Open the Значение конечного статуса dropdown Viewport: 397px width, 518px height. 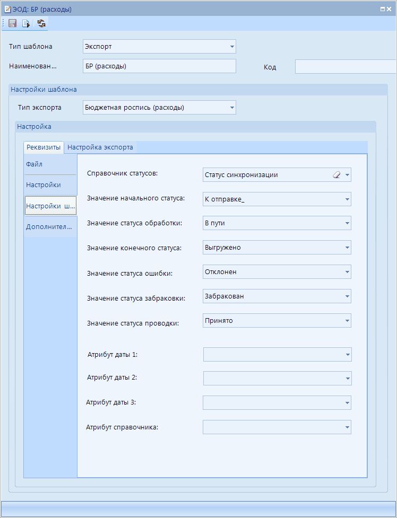coord(347,248)
